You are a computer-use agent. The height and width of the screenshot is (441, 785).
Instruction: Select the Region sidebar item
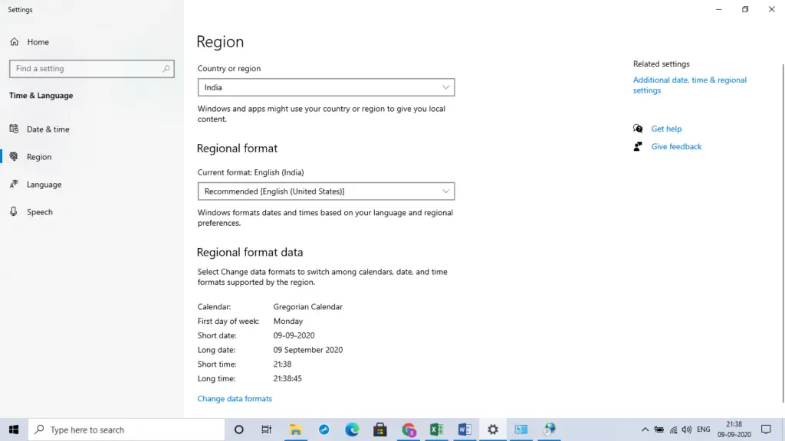point(39,156)
